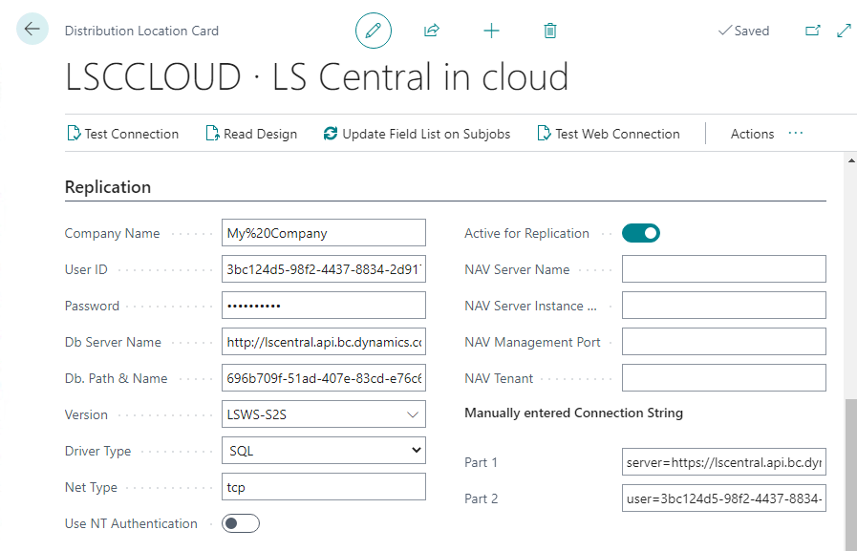Image resolution: width=857 pixels, height=551 pixels.
Task: Disable the Active for Replication toggle
Action: 641,233
